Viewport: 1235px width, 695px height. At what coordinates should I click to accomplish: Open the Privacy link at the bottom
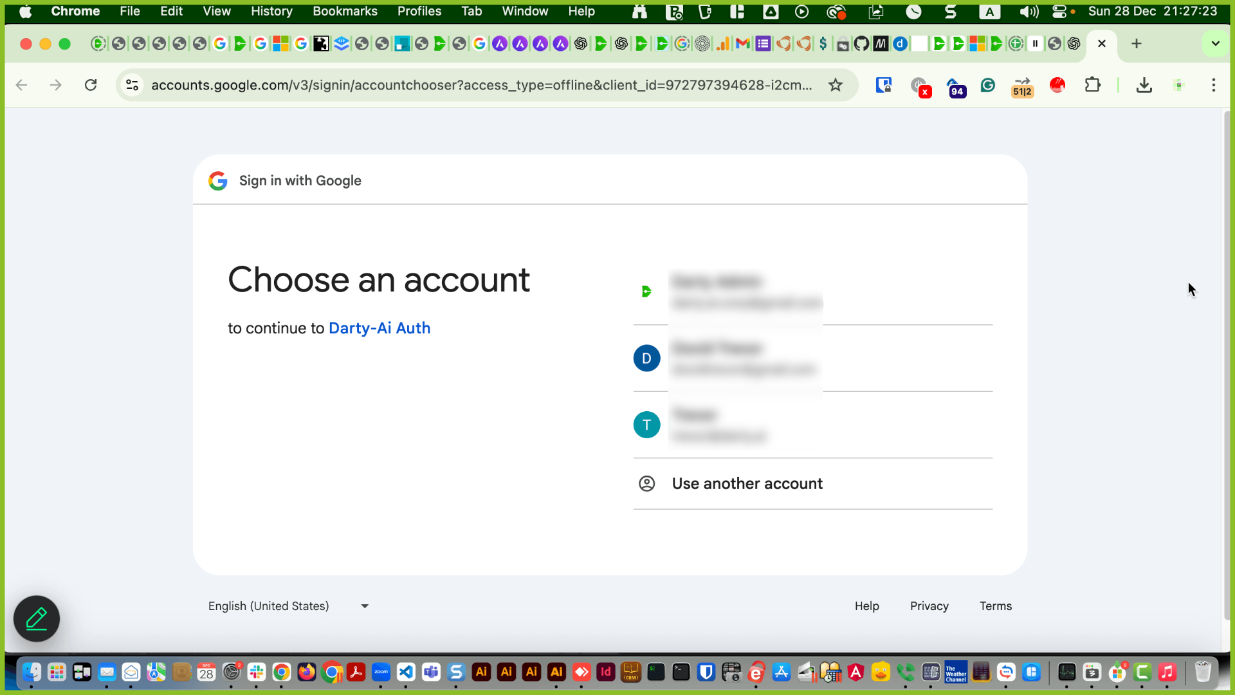click(x=929, y=606)
